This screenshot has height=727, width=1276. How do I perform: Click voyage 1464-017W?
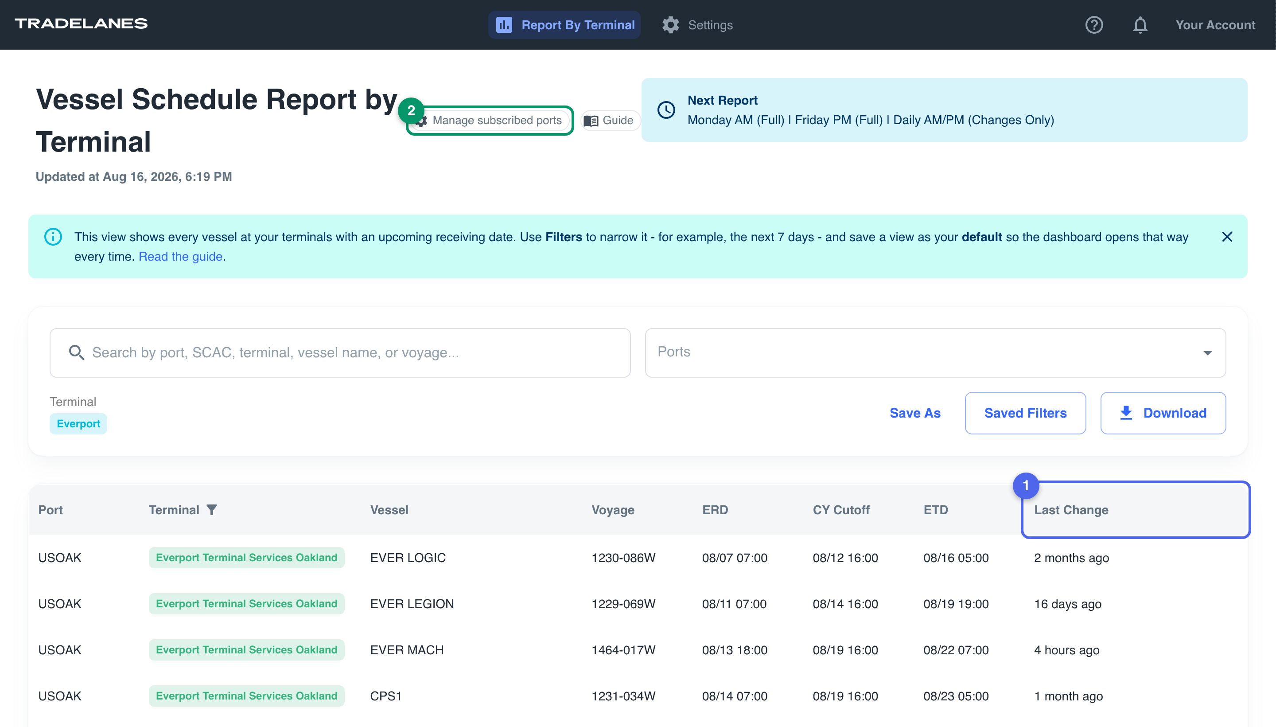point(623,649)
